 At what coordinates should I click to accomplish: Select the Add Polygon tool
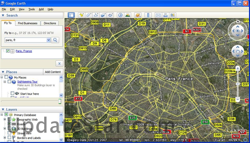tap(89, 15)
